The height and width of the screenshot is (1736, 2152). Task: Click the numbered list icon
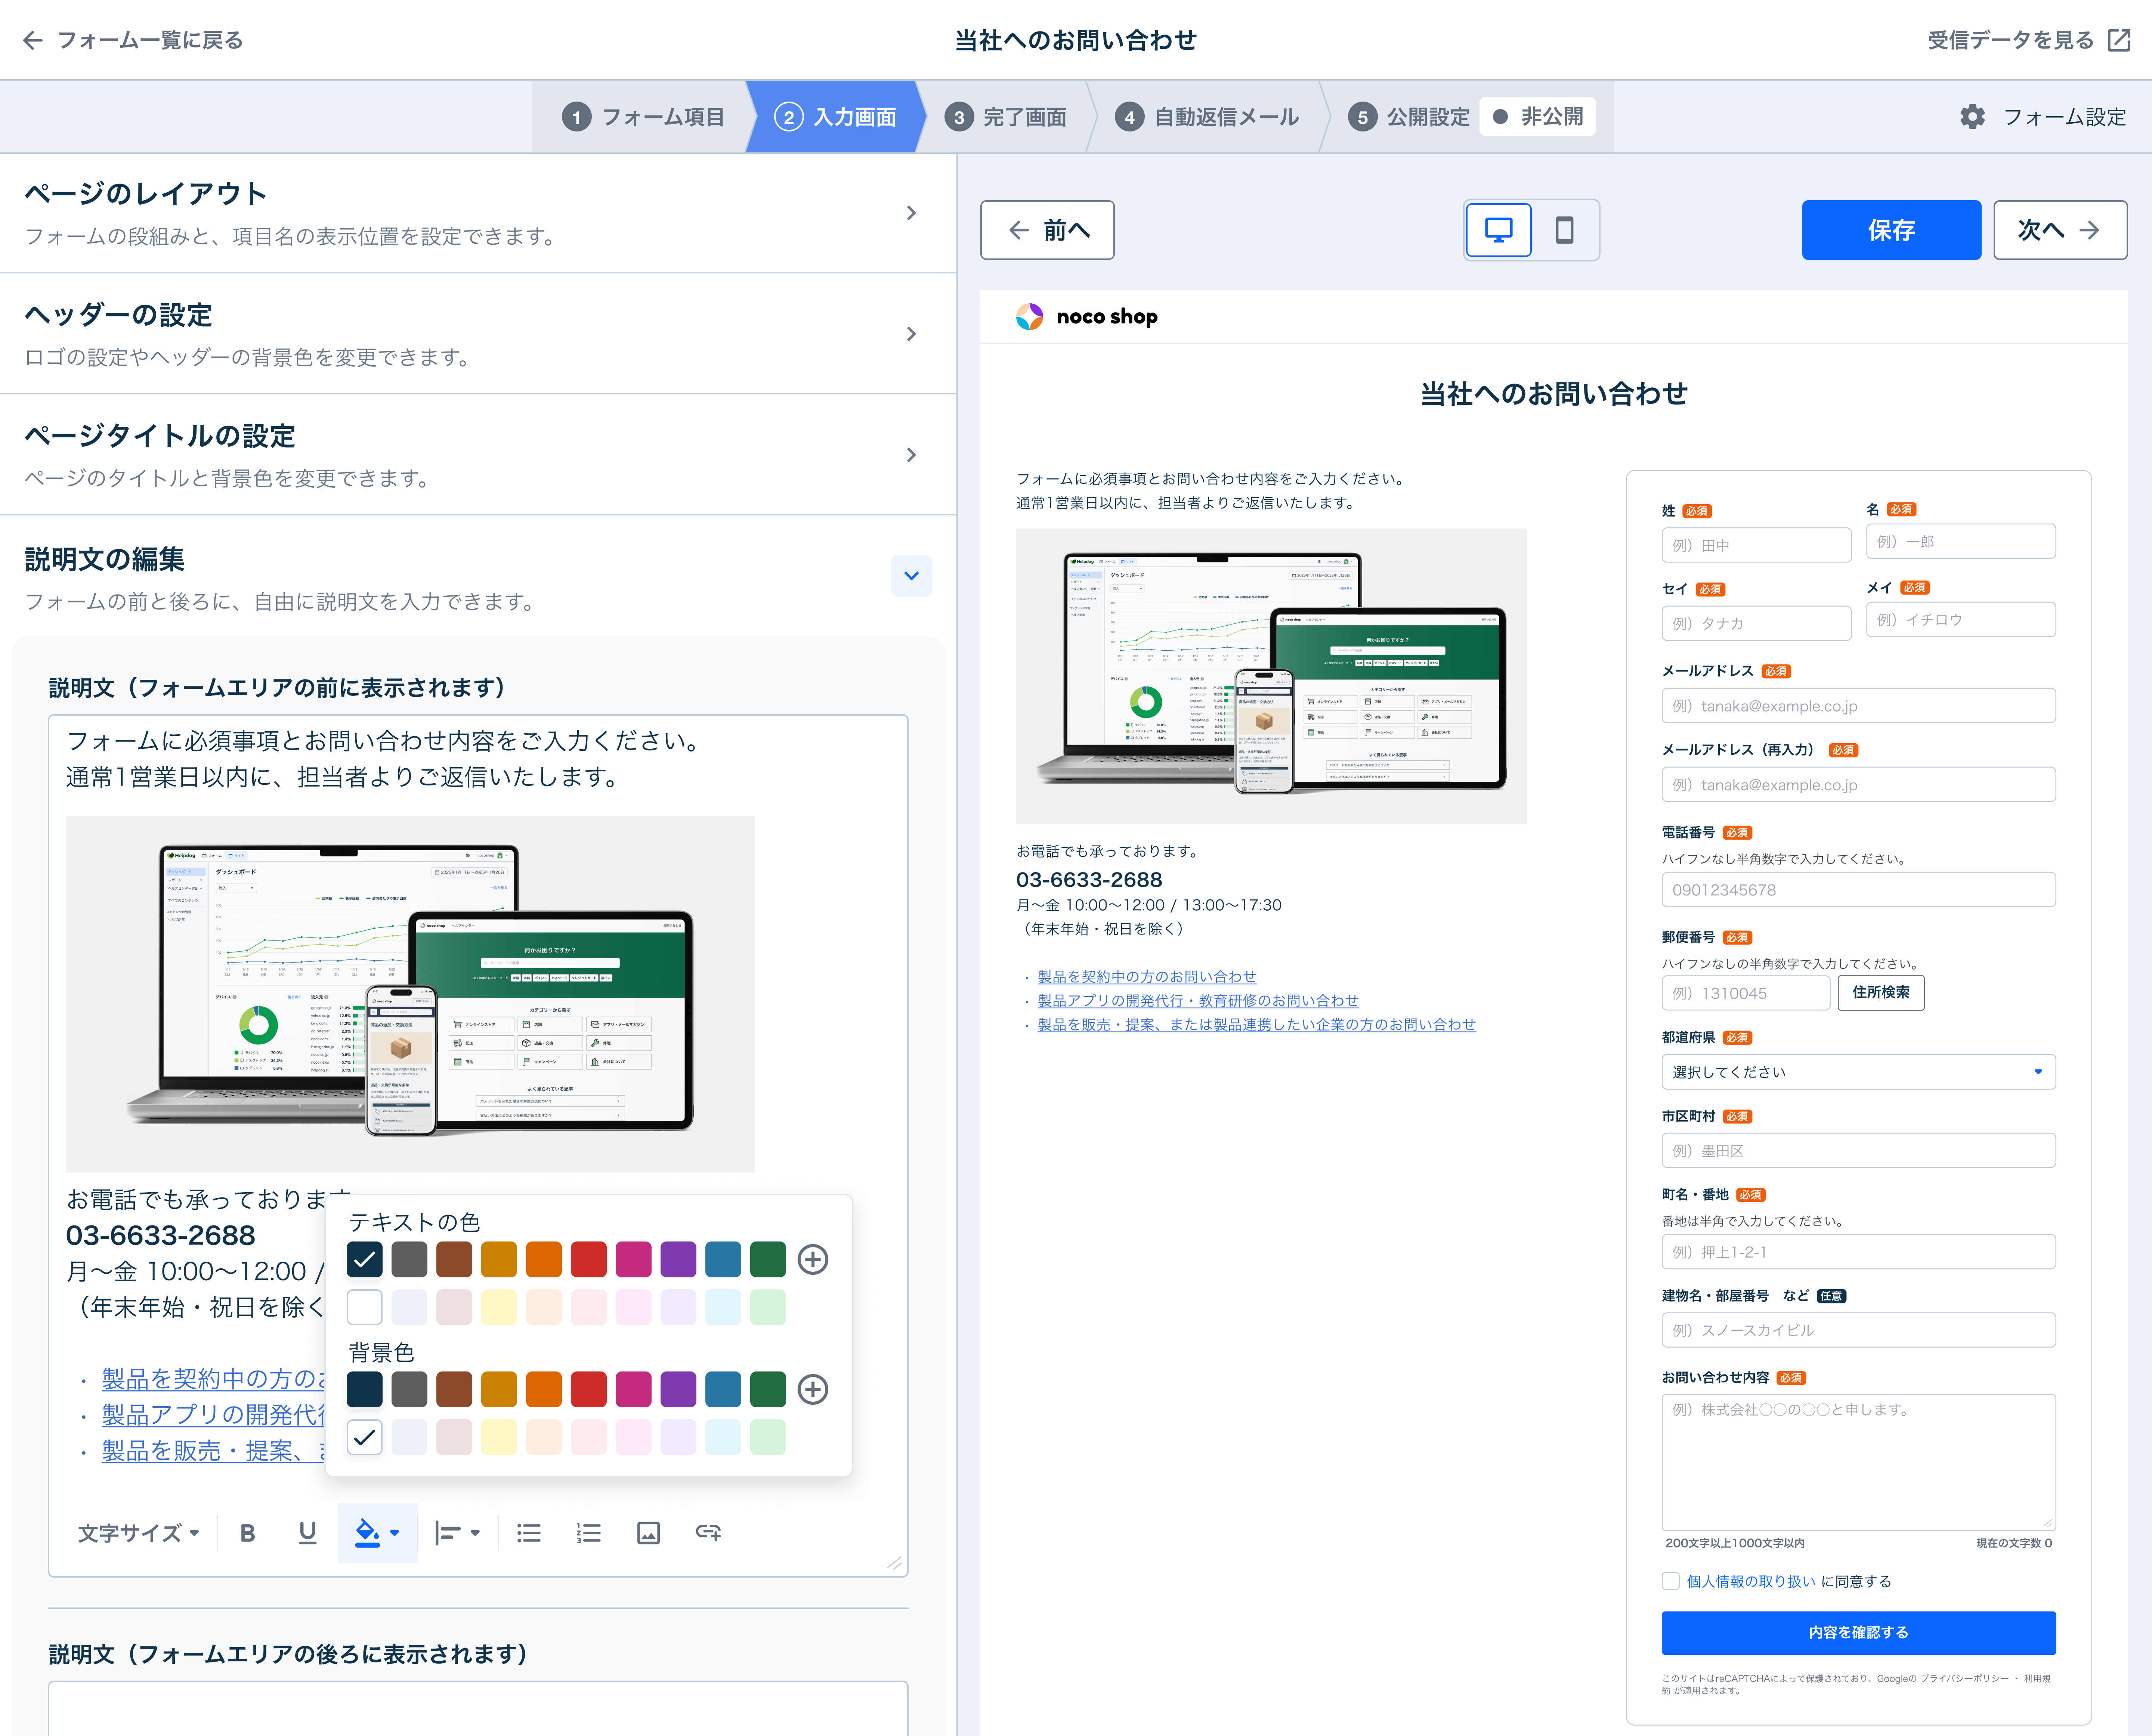click(x=588, y=1532)
